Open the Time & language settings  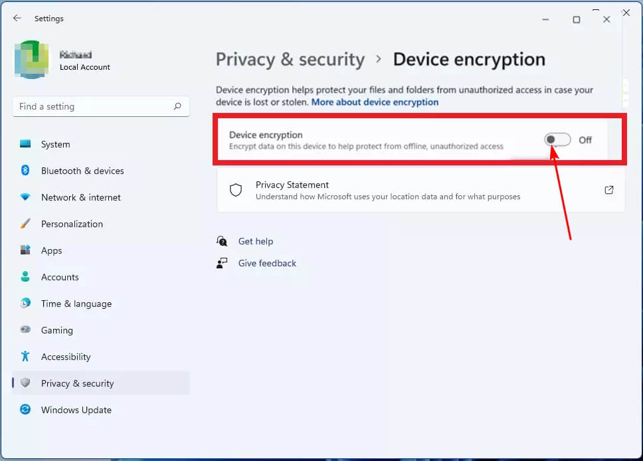pyautogui.click(x=76, y=304)
